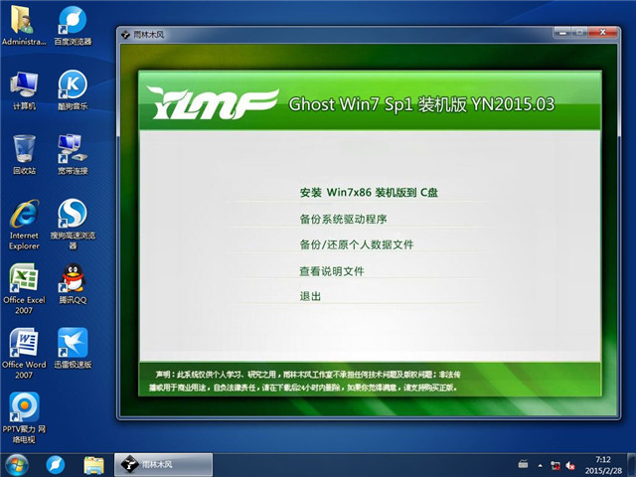The width and height of the screenshot is (636, 477).
Task: Open the network status tray icon
Action: click(556, 465)
